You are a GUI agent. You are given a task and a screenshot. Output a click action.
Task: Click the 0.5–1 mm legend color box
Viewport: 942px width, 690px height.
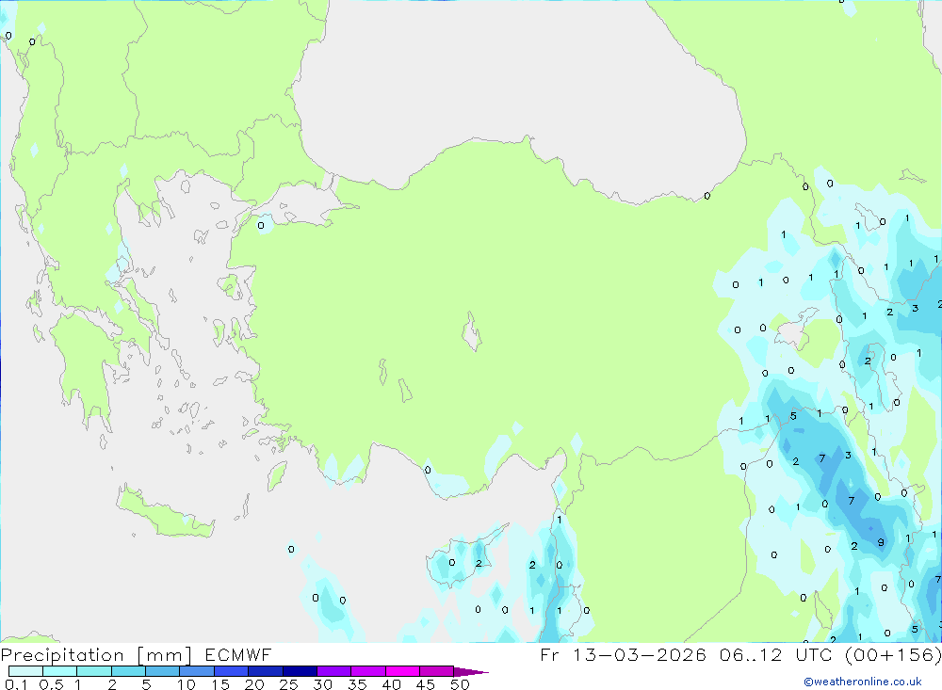(60, 671)
